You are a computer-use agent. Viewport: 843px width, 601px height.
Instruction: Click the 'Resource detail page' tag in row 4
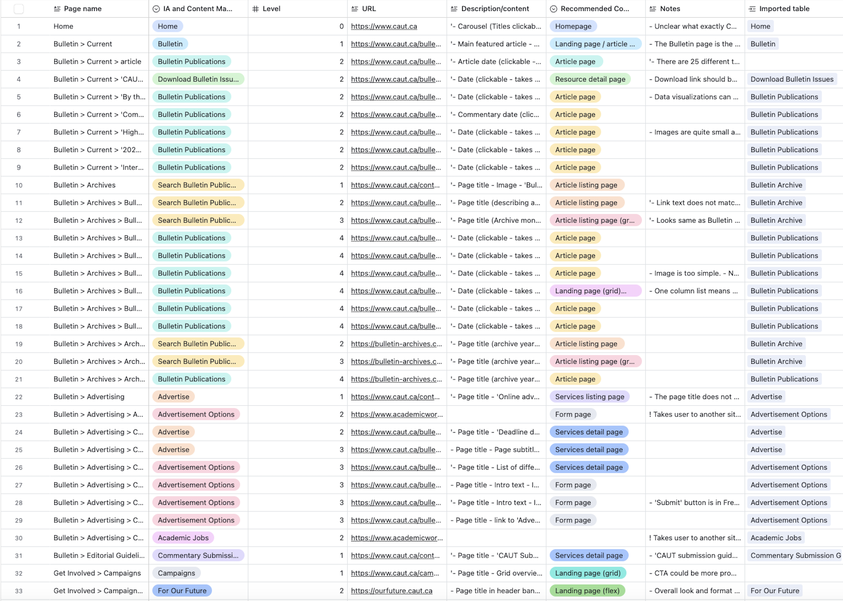[x=590, y=79]
